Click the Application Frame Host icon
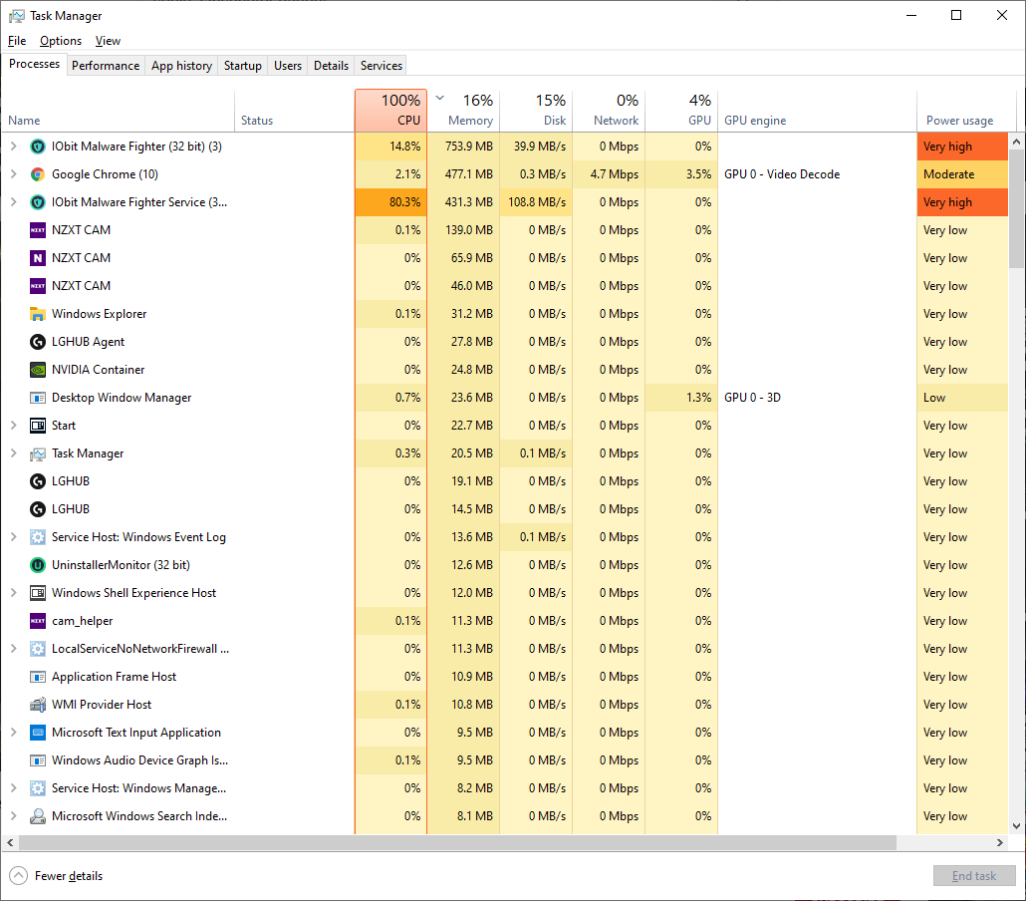 [38, 677]
